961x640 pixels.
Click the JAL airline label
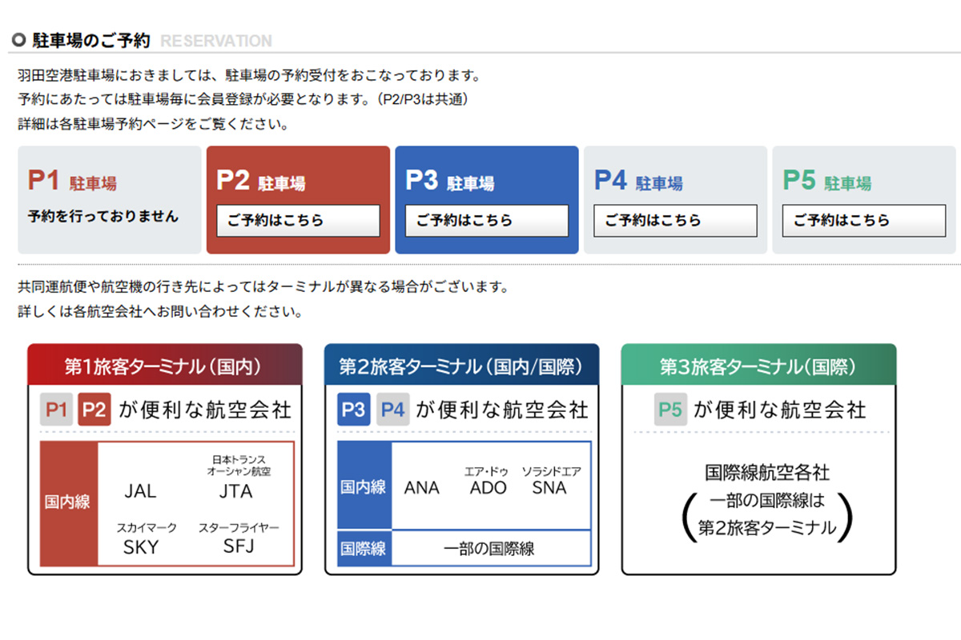[141, 491]
